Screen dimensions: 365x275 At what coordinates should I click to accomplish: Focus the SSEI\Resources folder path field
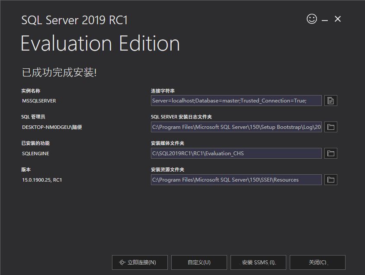pyautogui.click(x=236, y=180)
